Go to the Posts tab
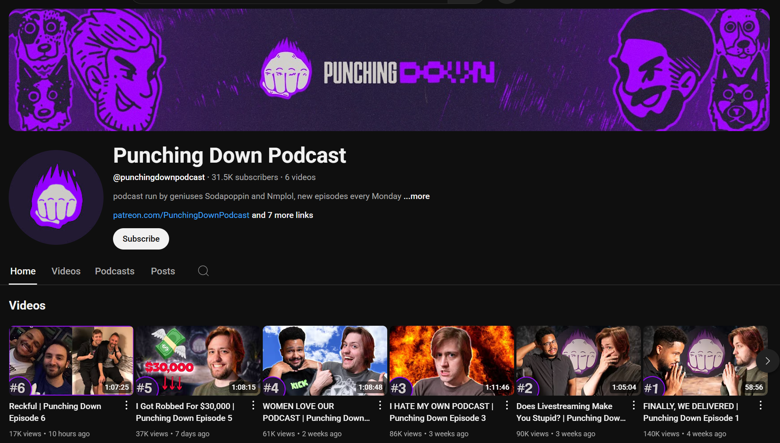Screen dimensions: 780x443 tap(163, 271)
